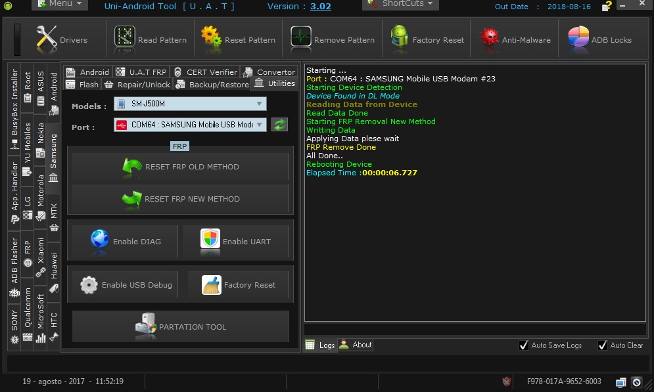Viewport: 654px width, 392px height.
Task: Select the Xiaomi vertical tab
Action: (x=41, y=257)
